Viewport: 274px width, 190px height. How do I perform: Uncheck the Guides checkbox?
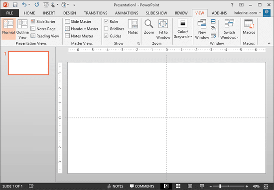(106, 36)
